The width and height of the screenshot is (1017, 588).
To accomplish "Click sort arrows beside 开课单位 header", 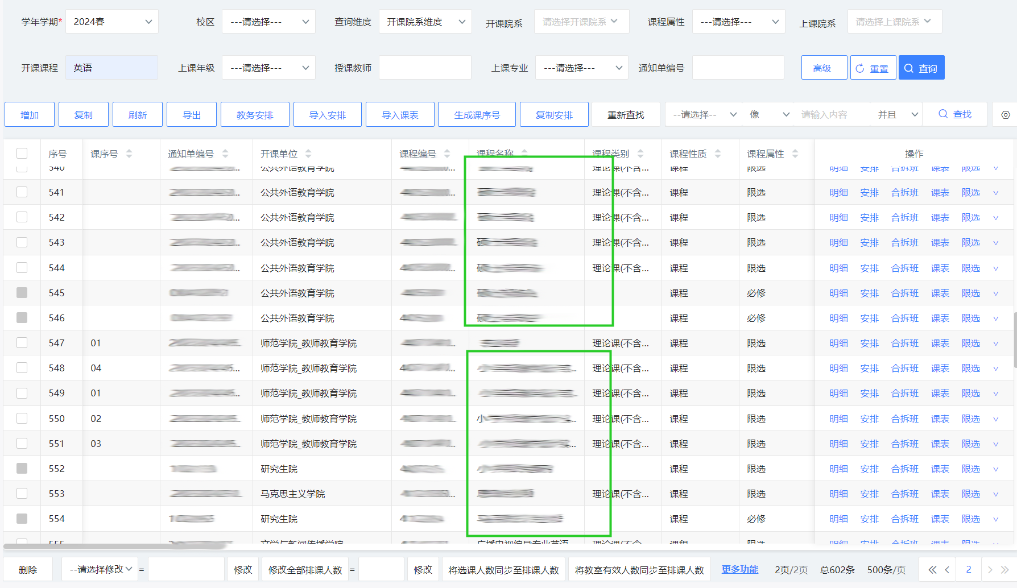I will tap(308, 154).
